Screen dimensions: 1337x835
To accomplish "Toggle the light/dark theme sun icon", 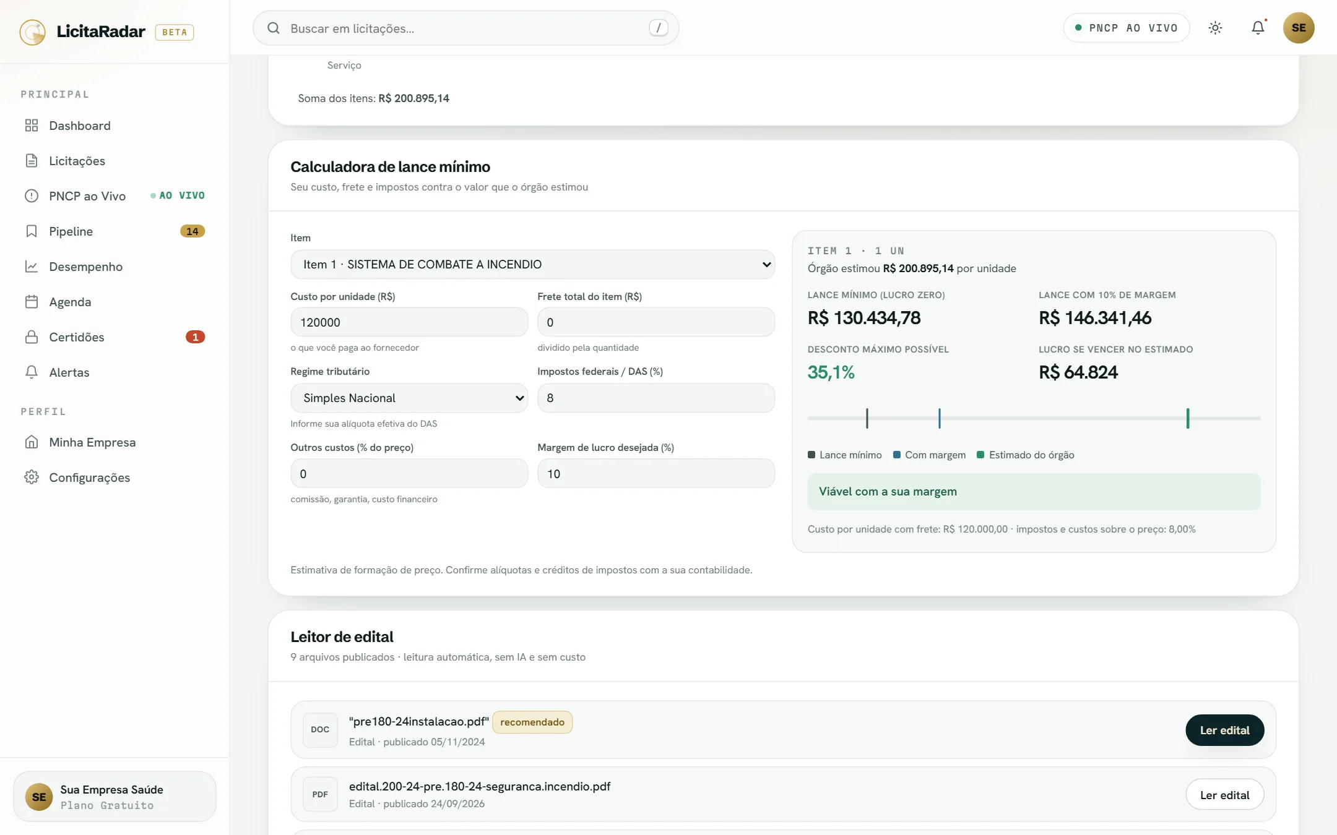I will 1215,28.
